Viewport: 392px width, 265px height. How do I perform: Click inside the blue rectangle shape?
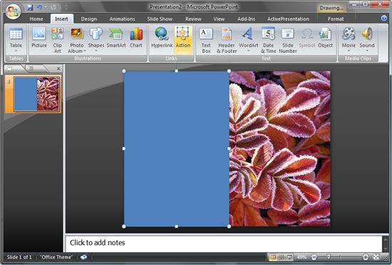click(177, 149)
